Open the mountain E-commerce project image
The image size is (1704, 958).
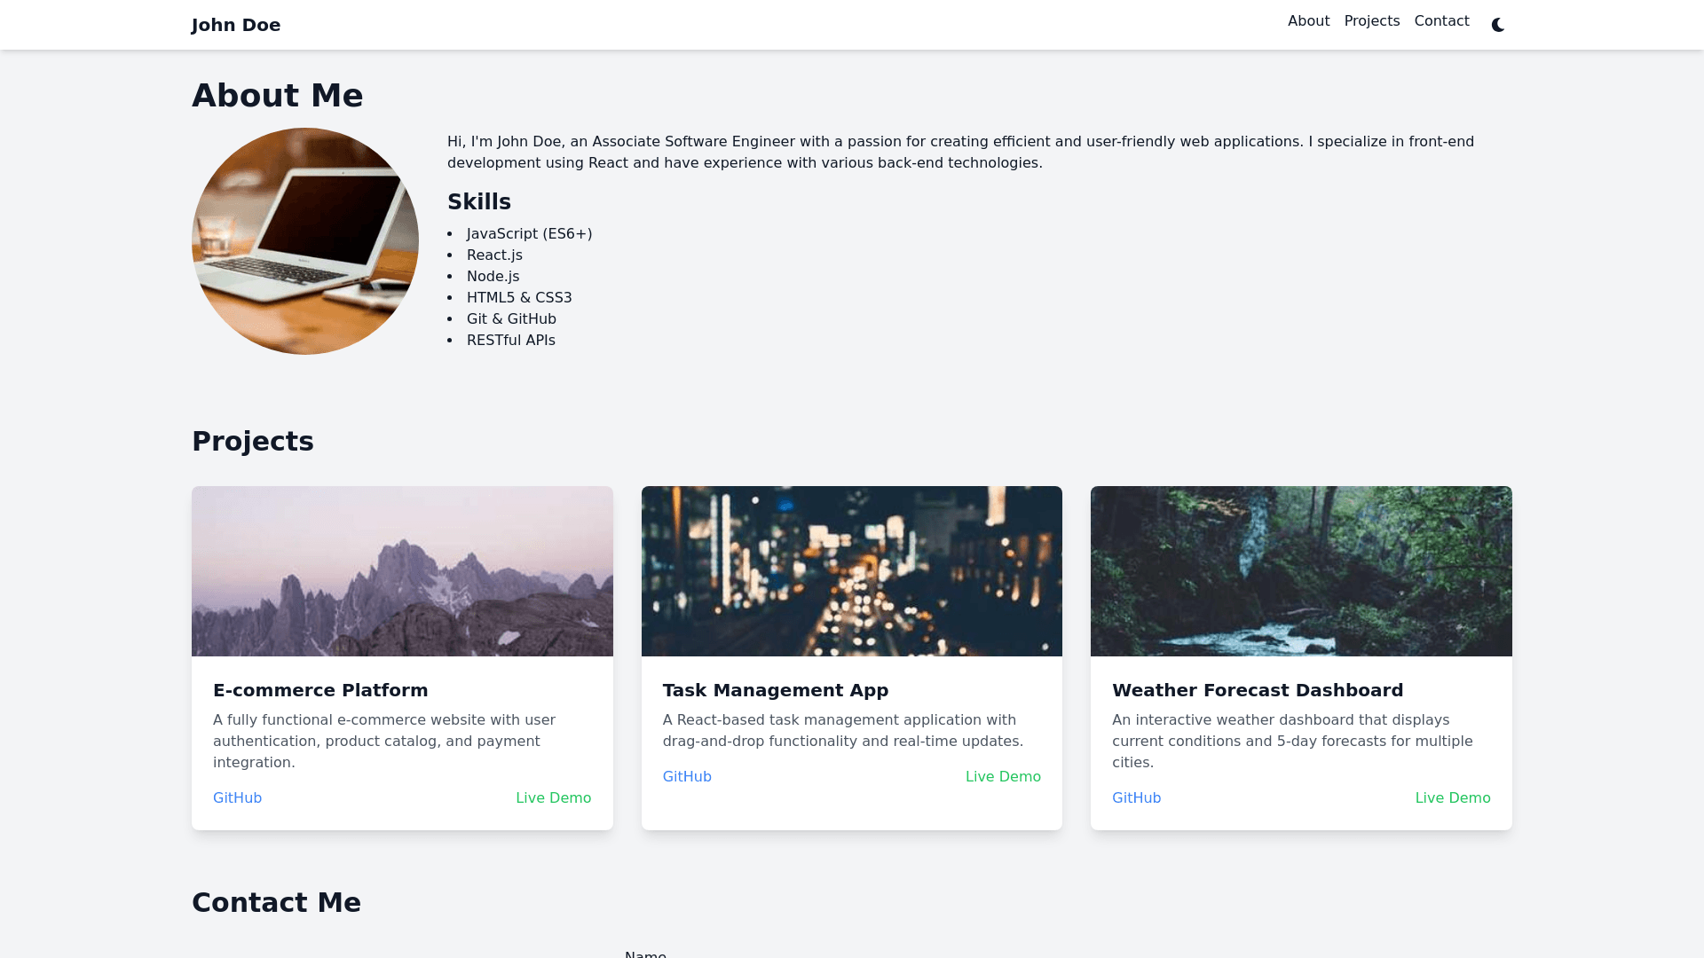pyautogui.click(x=402, y=571)
